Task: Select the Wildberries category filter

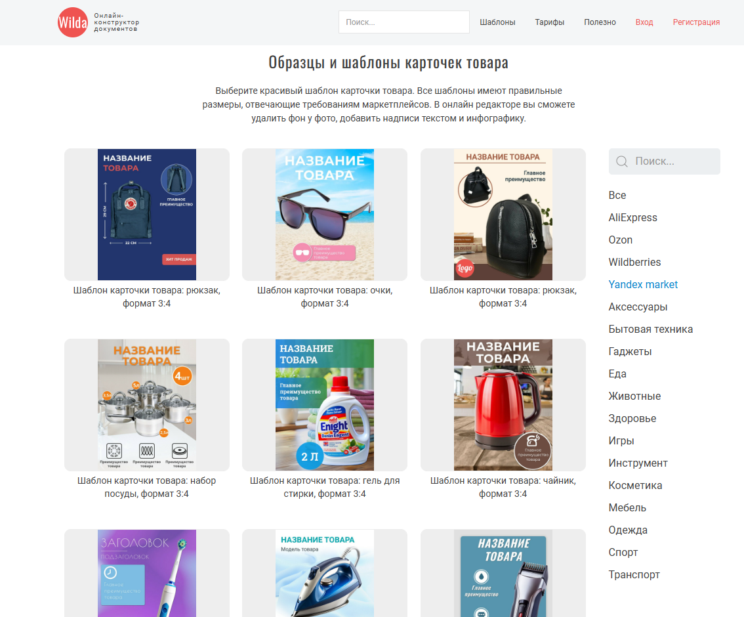Action: (x=634, y=262)
